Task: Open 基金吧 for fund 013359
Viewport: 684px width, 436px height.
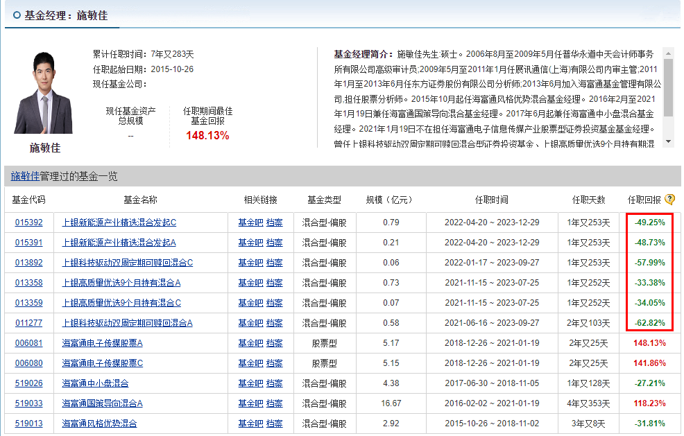Action: pos(251,303)
